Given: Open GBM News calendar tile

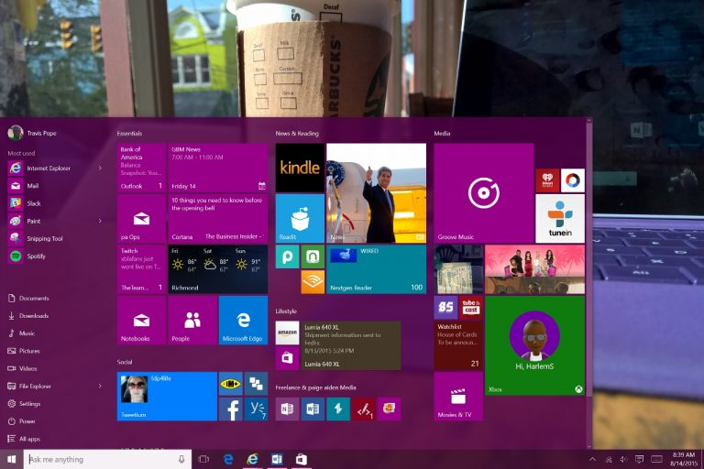Looking at the screenshot, I should tap(218, 168).
